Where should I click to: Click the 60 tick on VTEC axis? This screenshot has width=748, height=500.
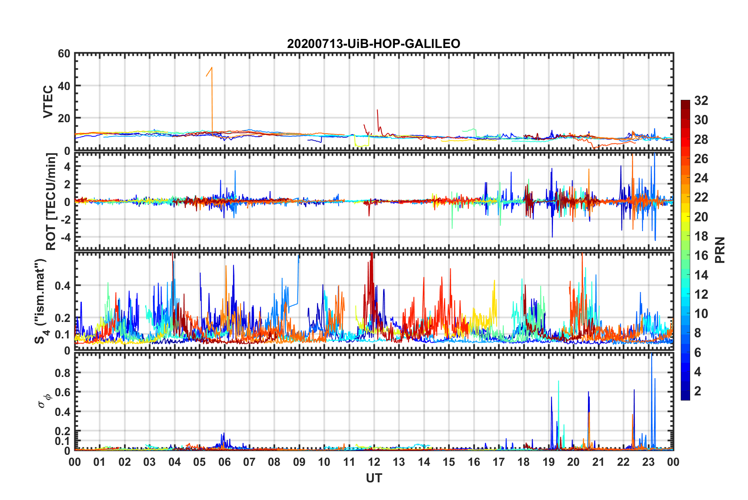point(64,54)
